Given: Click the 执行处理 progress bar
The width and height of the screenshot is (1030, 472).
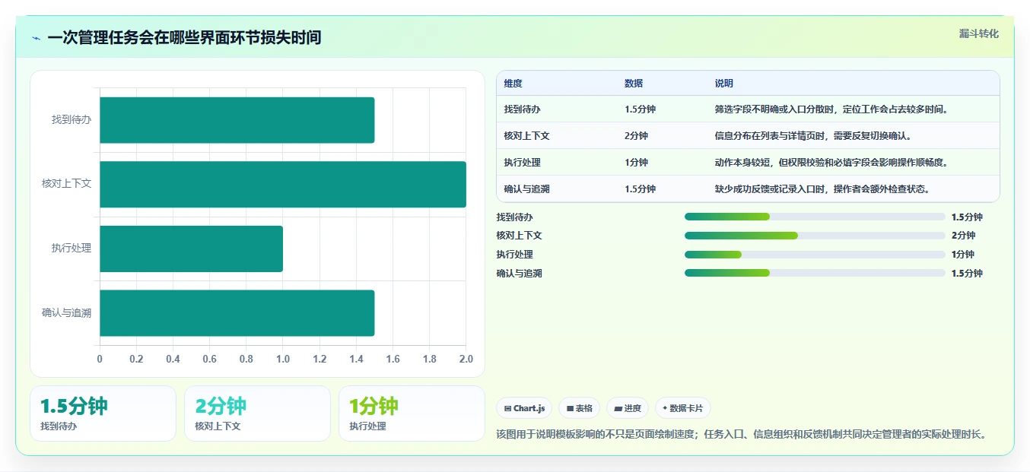Looking at the screenshot, I should (815, 255).
